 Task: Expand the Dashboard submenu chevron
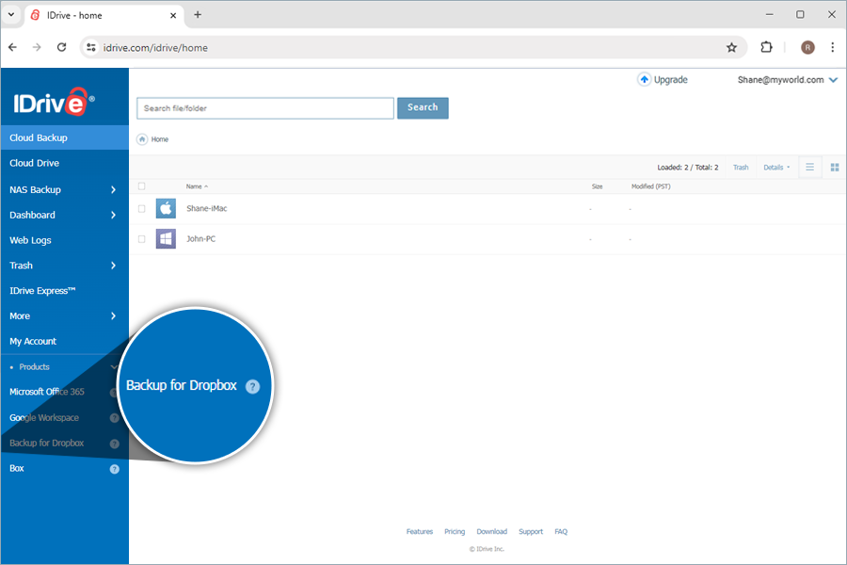pyautogui.click(x=113, y=216)
